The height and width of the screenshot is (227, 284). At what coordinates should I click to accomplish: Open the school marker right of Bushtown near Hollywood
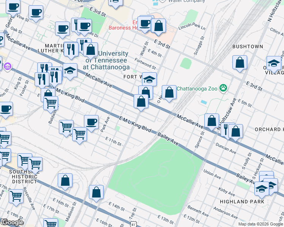[x=274, y=64]
